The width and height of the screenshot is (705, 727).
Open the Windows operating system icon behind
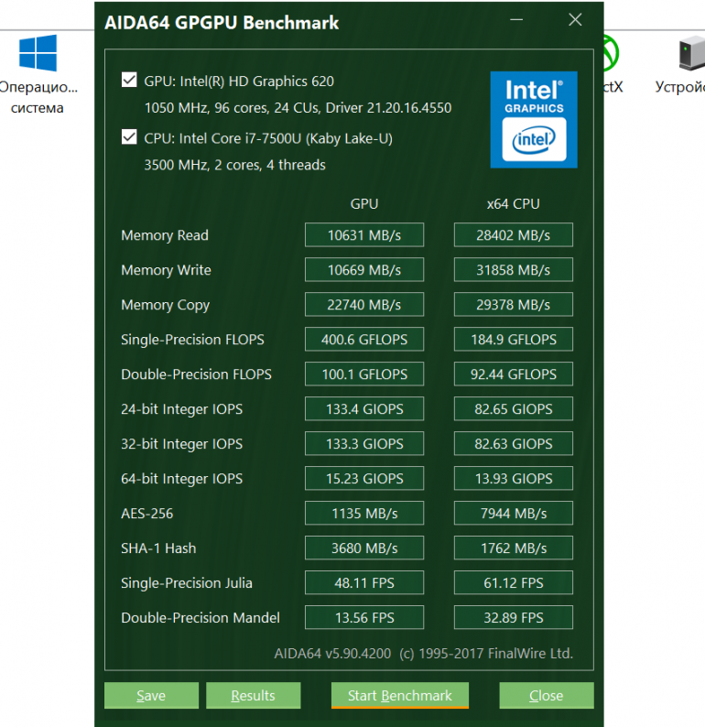pos(38,53)
